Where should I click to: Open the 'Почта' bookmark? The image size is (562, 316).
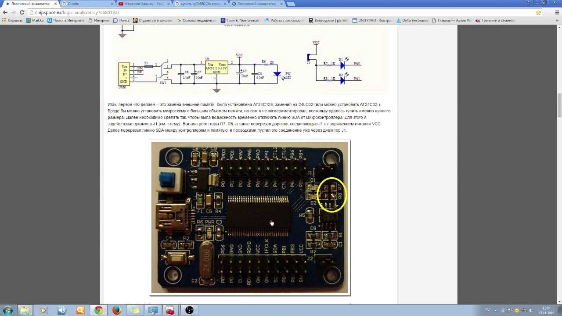click(121, 20)
